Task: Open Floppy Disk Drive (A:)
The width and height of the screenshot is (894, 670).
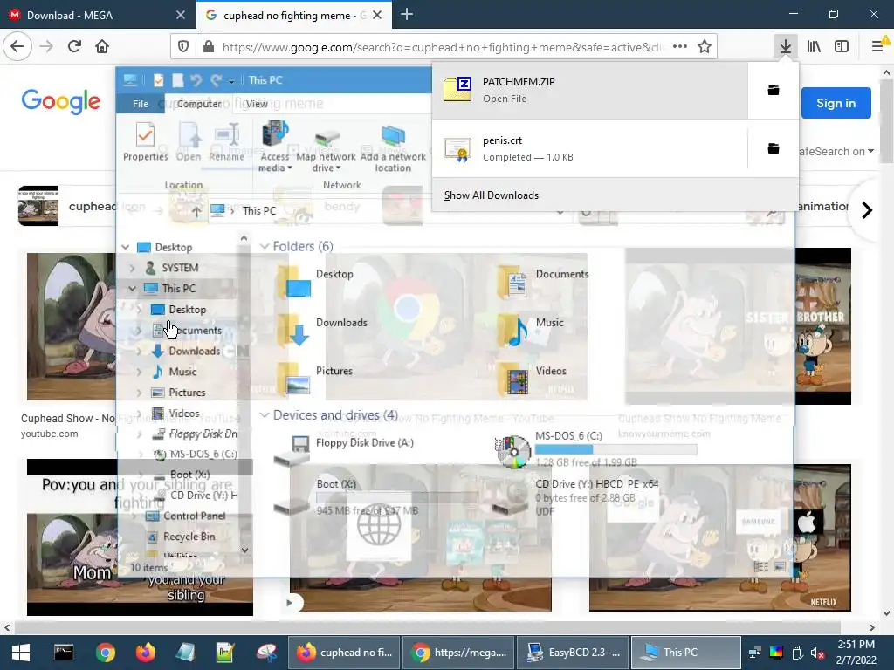Action: click(x=344, y=449)
